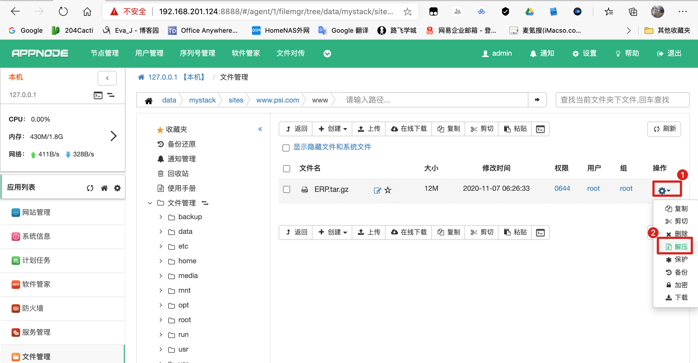
Task: Bookmark page with address bar star
Action: click(407, 11)
